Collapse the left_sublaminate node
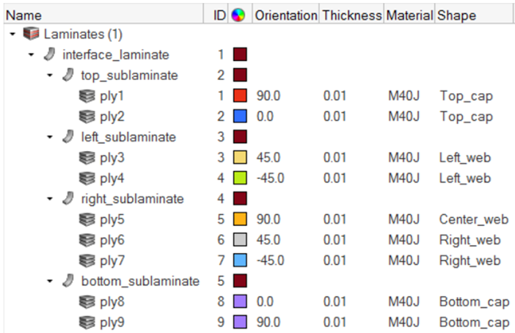515x333 pixels. point(50,137)
